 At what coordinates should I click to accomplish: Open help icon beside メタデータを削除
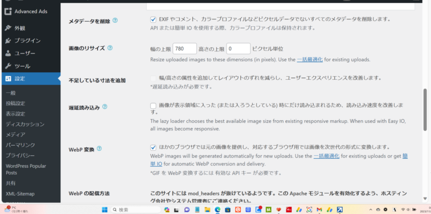coord(115,20)
